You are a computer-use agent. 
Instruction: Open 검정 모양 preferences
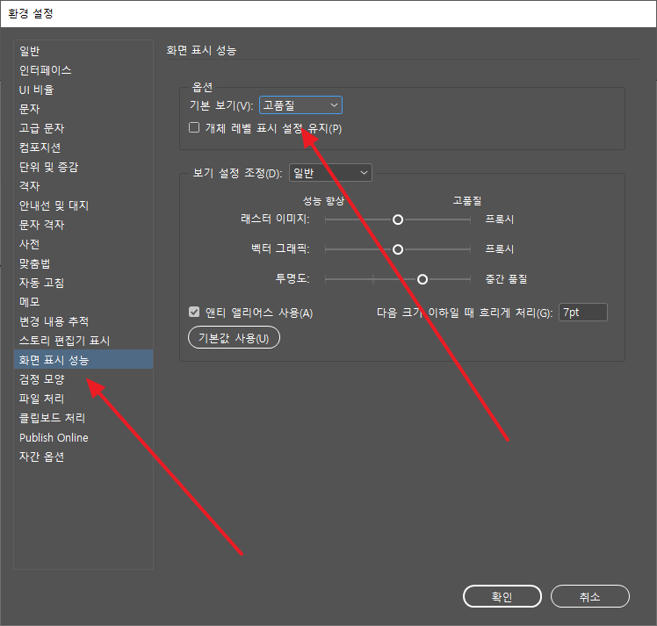(83, 379)
